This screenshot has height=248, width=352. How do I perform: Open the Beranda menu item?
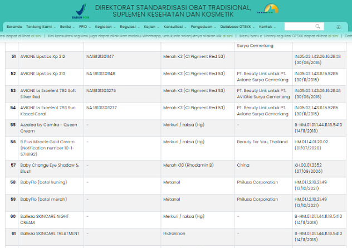pos(14,27)
